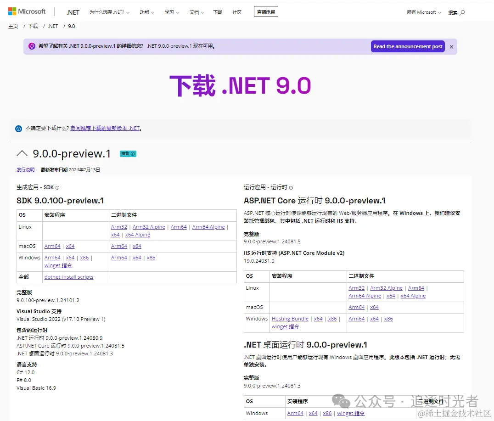
Task: Download SDK Linux Arm32 Alpine binary
Action: pyautogui.click(x=149, y=227)
